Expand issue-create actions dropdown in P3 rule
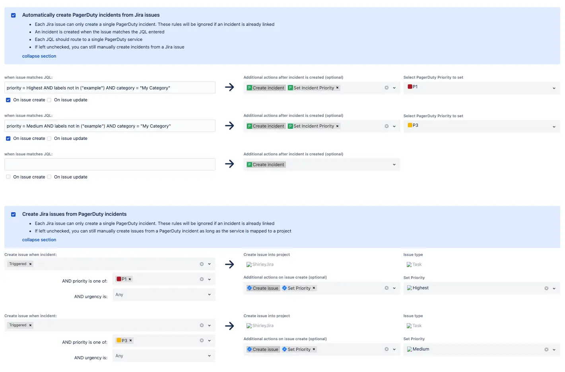 (x=394, y=349)
